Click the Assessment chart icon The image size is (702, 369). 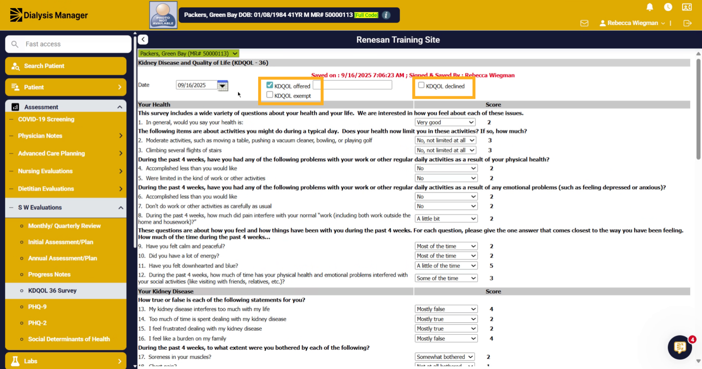click(x=15, y=107)
